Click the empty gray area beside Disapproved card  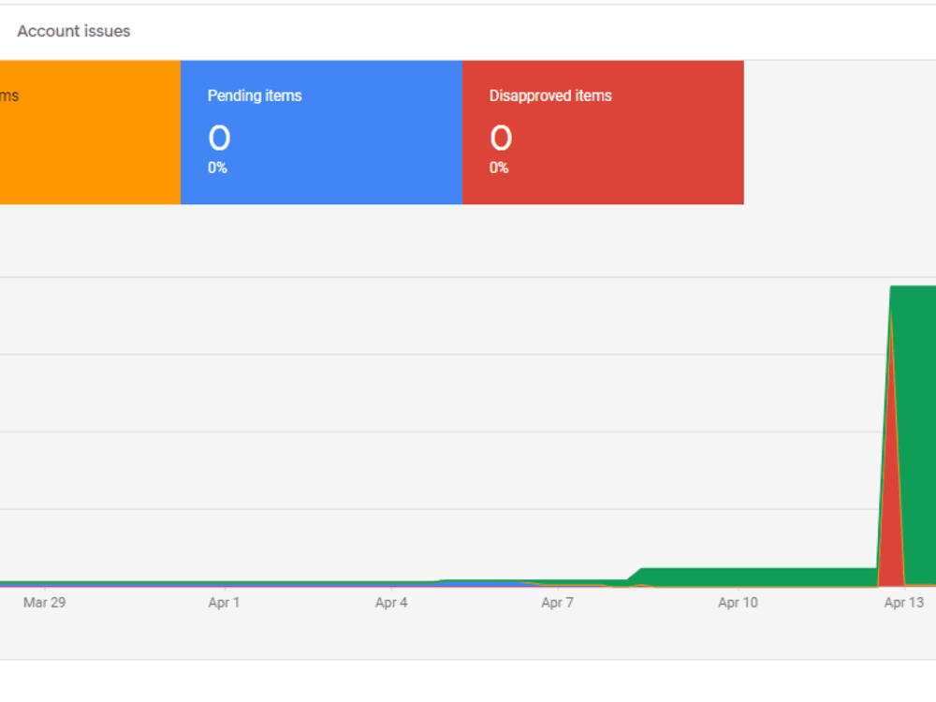click(840, 133)
